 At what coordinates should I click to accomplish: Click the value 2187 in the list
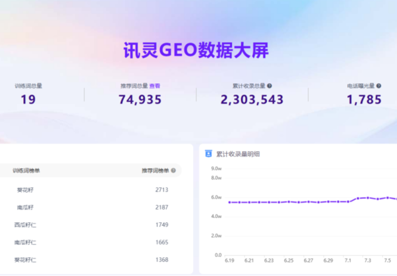coord(162,207)
